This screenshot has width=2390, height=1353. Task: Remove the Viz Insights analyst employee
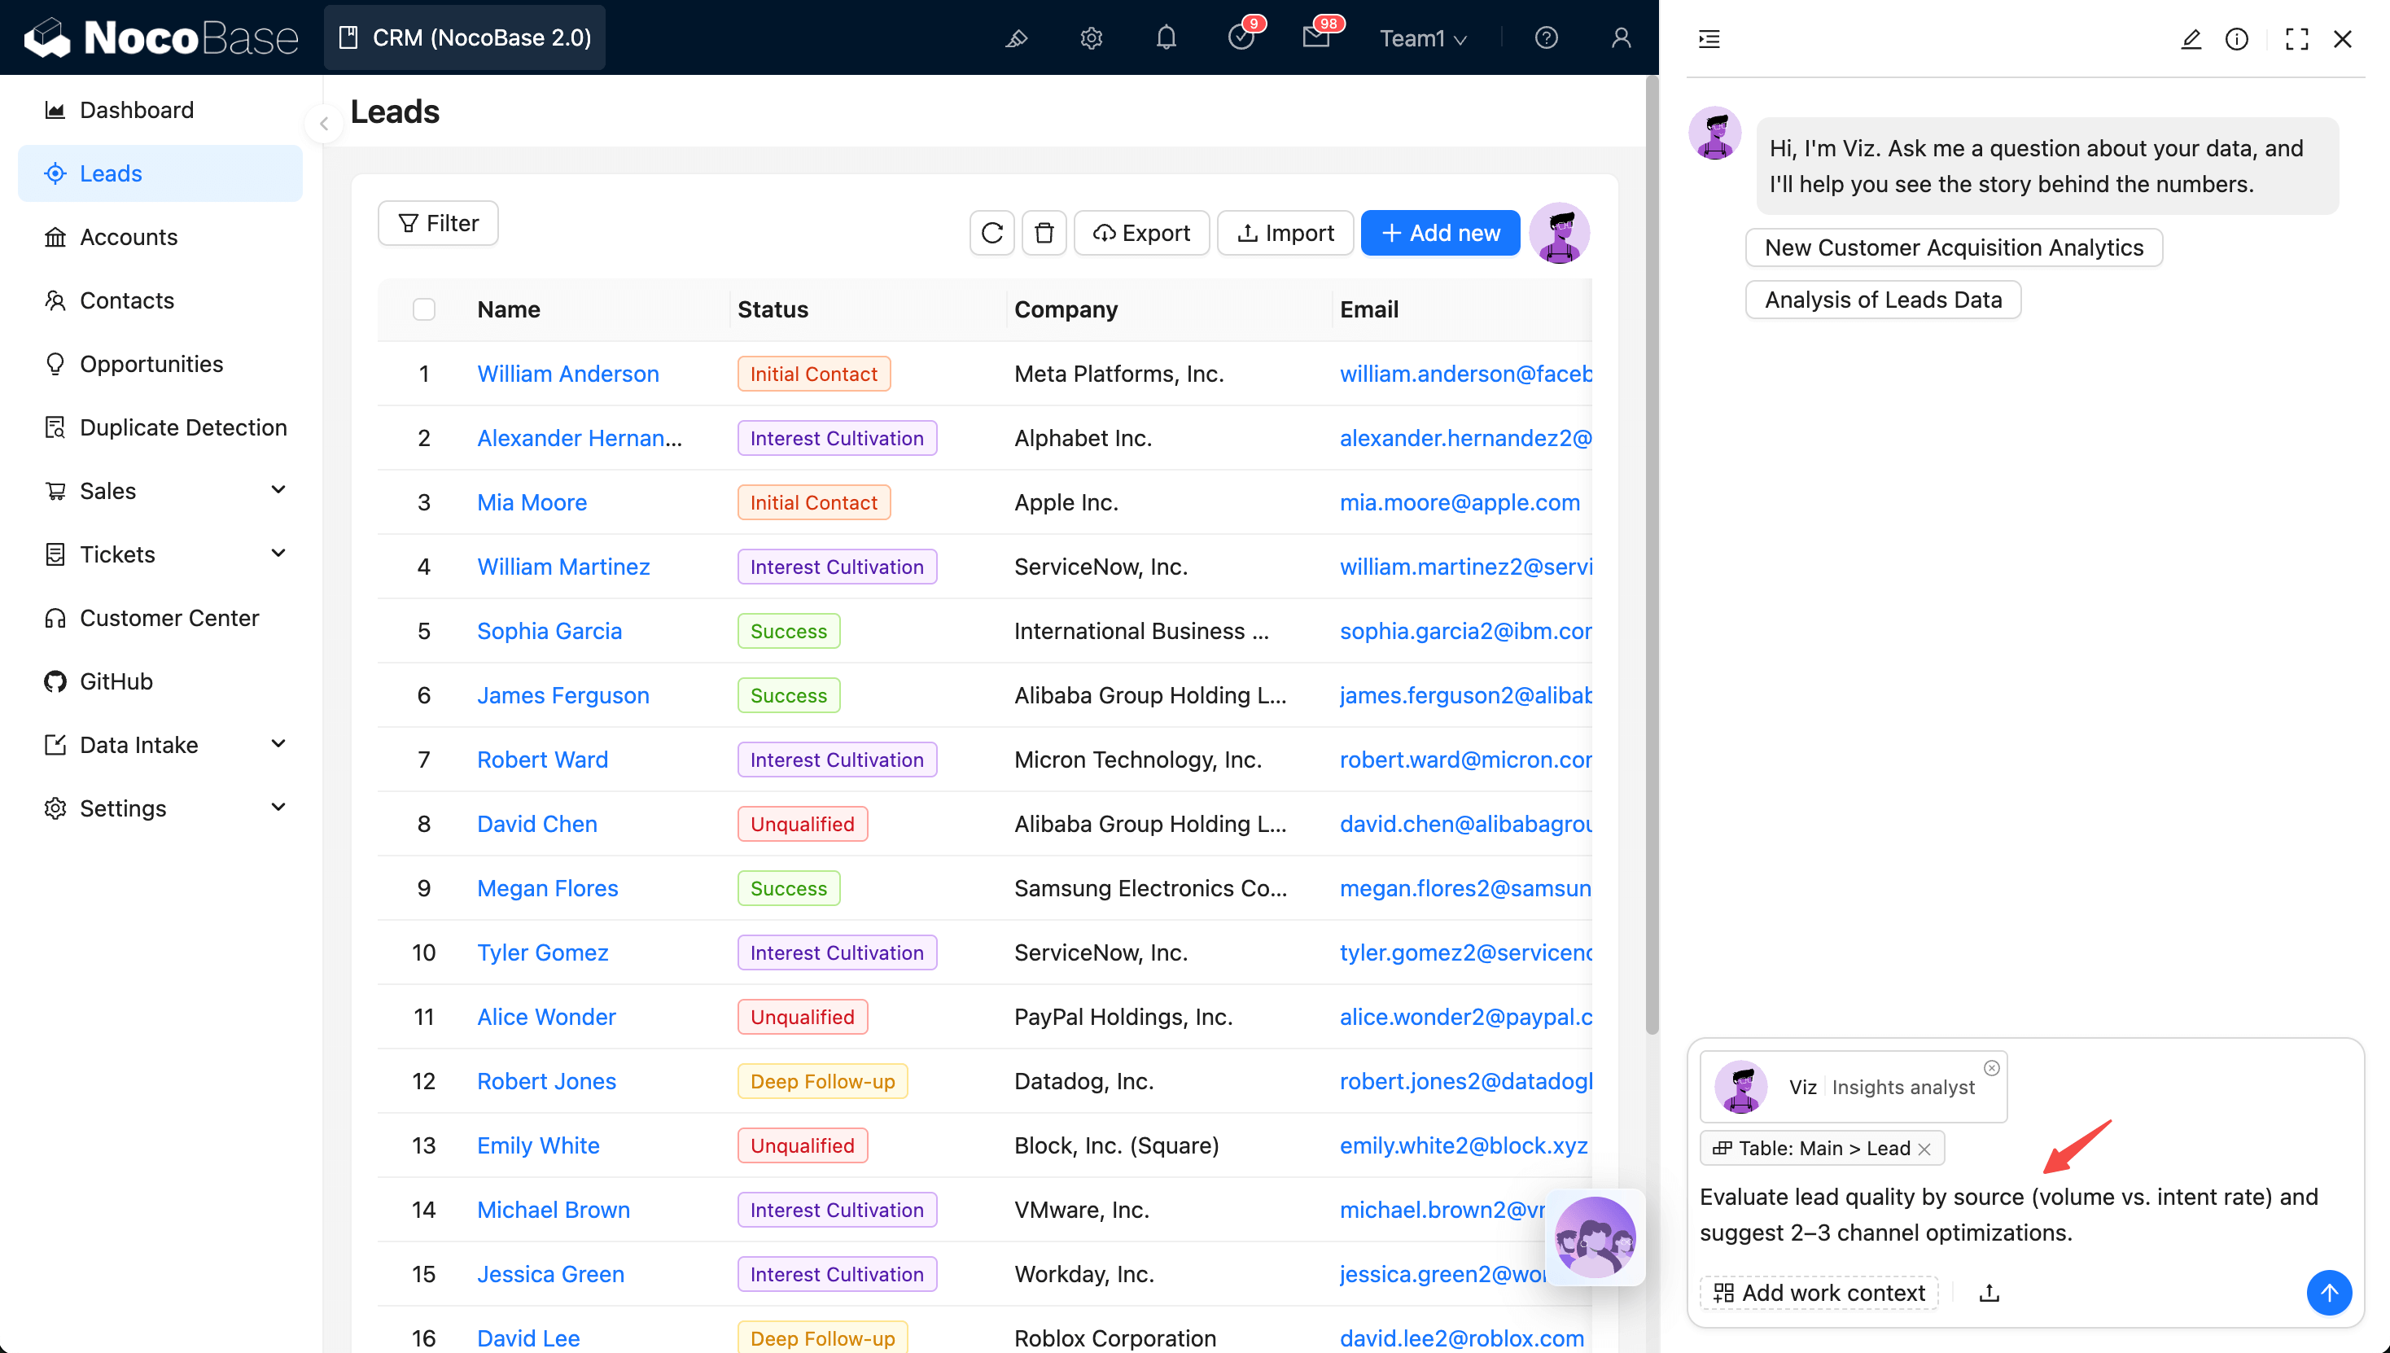[1991, 1068]
